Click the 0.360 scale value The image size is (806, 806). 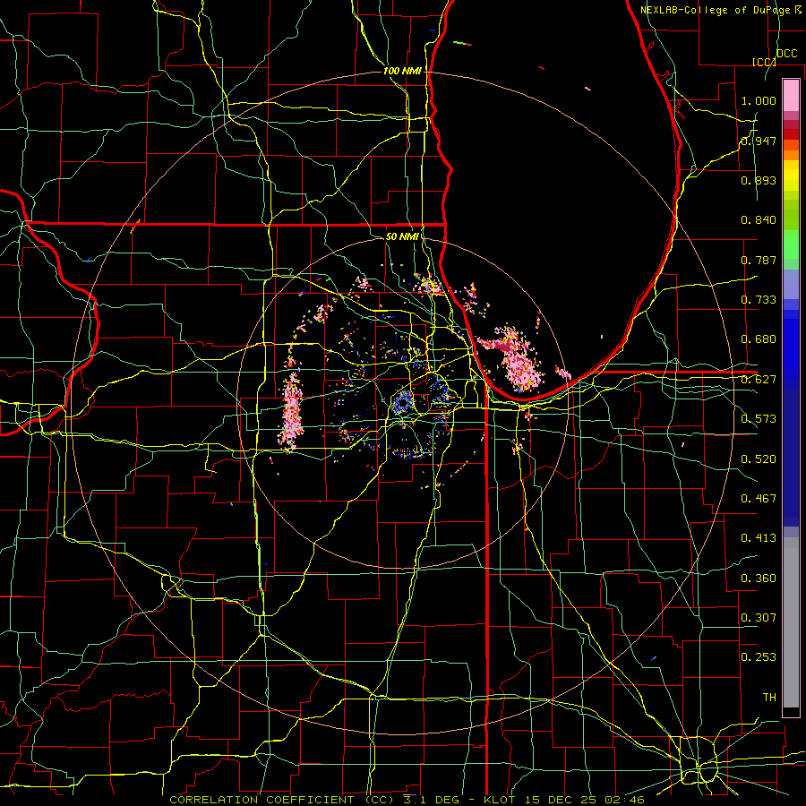click(x=759, y=579)
